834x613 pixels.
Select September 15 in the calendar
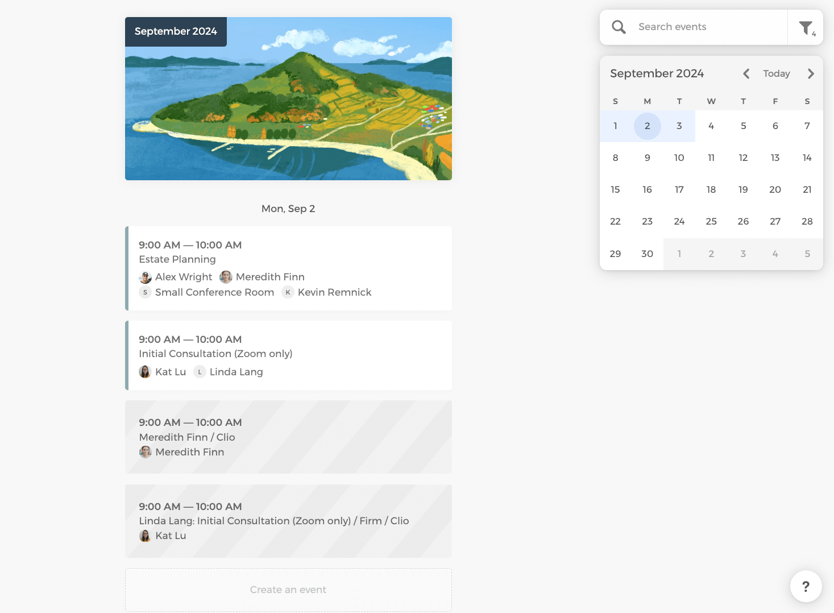pos(615,189)
